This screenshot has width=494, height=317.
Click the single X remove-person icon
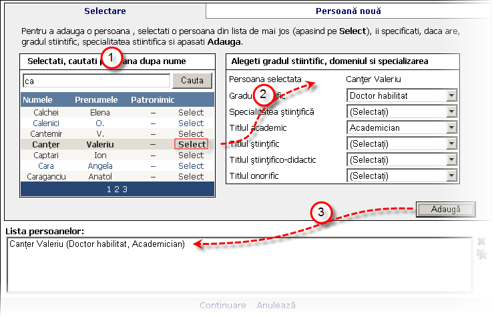point(481,242)
